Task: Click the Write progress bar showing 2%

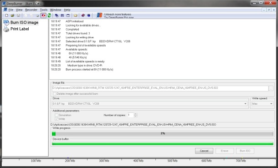Action: [163, 133]
